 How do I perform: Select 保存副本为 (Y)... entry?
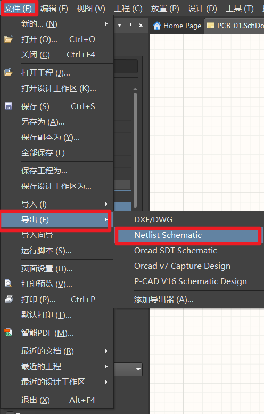click(57, 137)
